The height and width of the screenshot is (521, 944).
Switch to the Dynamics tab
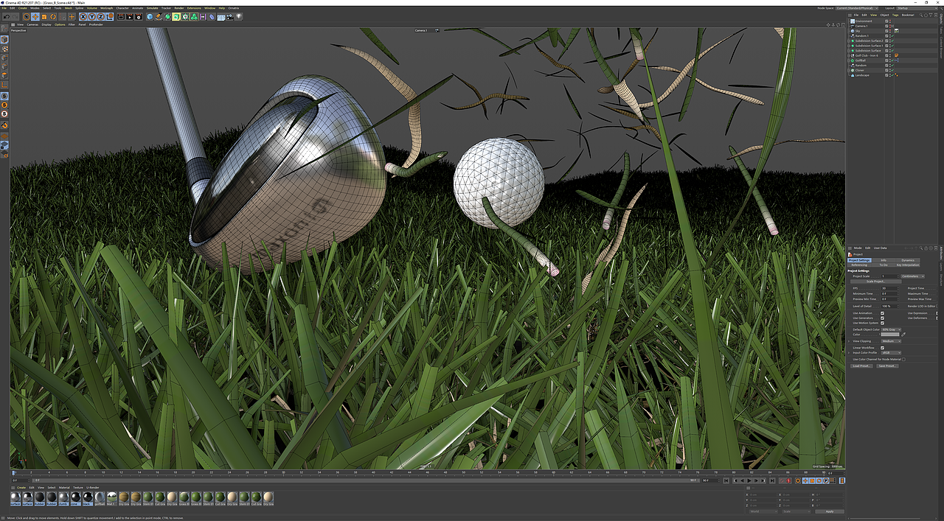click(908, 260)
